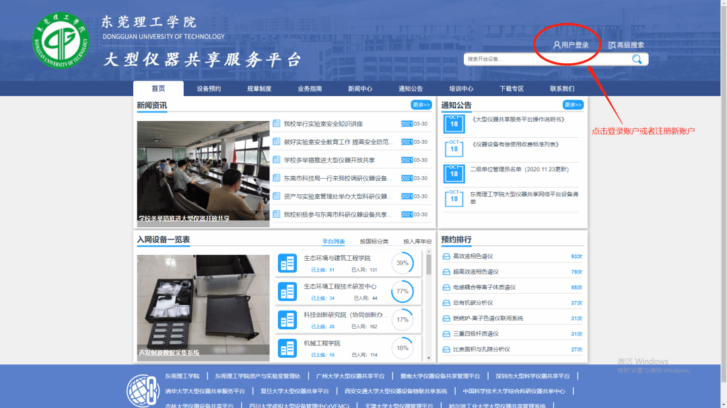Open the 业务指南 navigation tab
Viewport: 727px width, 408px height.
tap(310, 89)
